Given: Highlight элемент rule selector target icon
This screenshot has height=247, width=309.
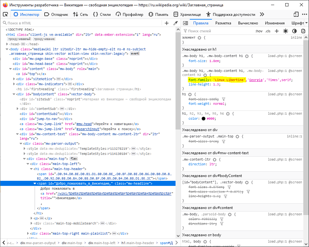Looking at the screenshot, I should click(199, 37).
